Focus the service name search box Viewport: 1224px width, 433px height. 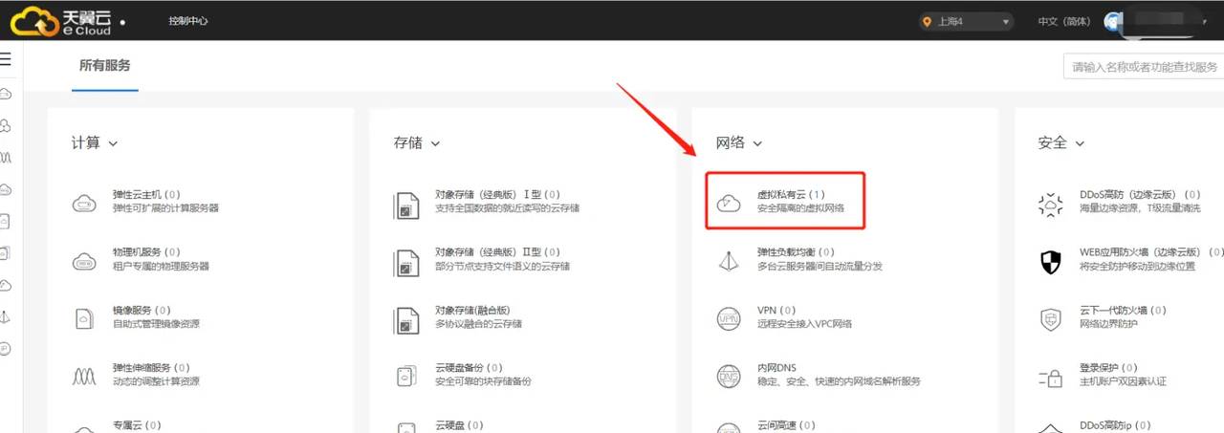[x=1144, y=66]
